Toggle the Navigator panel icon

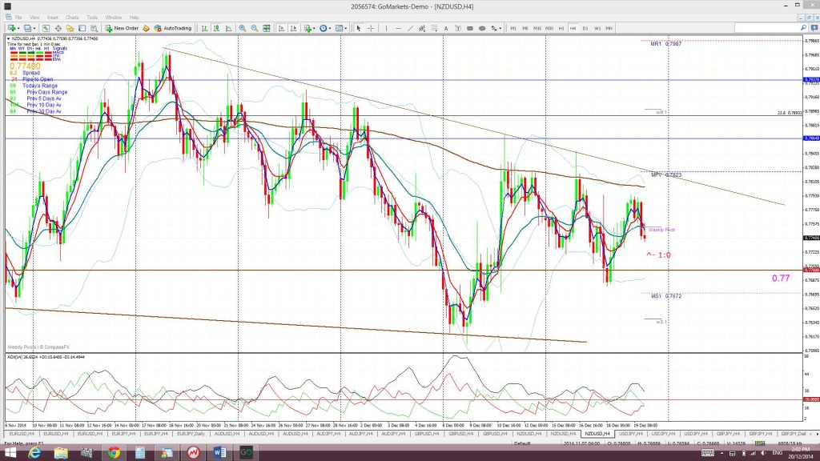pyautogui.click(x=70, y=28)
